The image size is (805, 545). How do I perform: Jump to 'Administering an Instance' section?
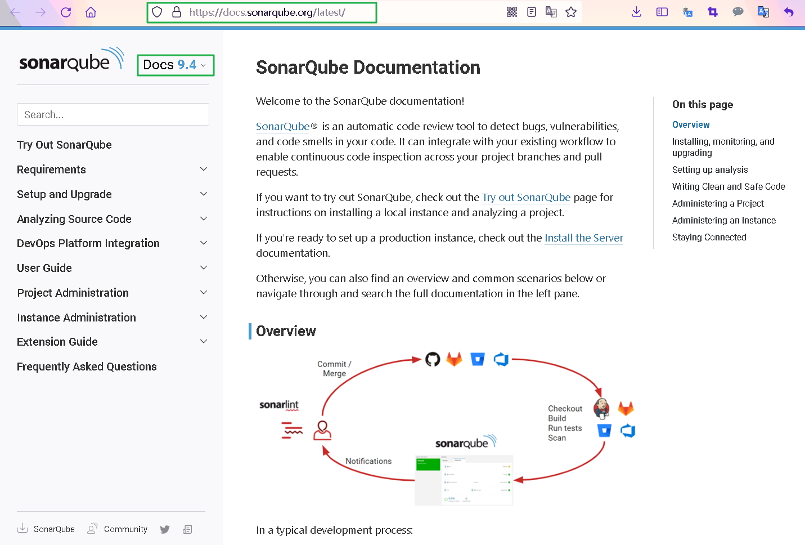coord(724,220)
